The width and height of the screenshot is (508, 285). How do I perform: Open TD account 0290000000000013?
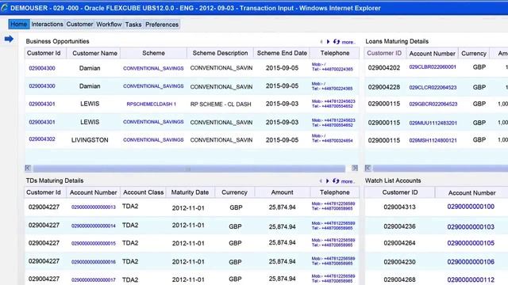(x=94, y=207)
